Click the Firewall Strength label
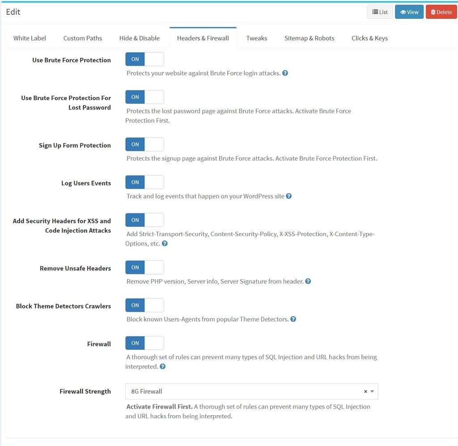The width and height of the screenshot is (458, 446). [85, 391]
